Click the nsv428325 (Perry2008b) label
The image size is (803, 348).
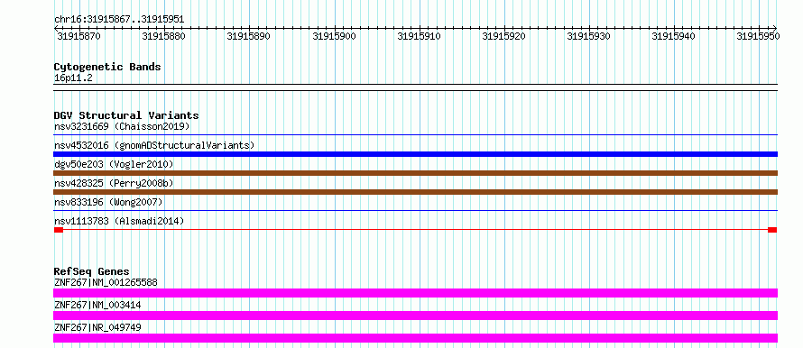114,183
